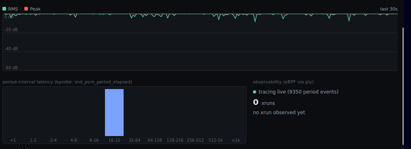Click the -40 dB axis label

(x=11, y=49)
